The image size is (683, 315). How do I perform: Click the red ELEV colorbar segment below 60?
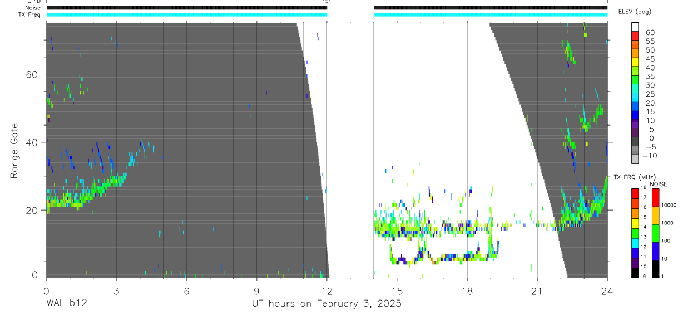click(x=635, y=35)
